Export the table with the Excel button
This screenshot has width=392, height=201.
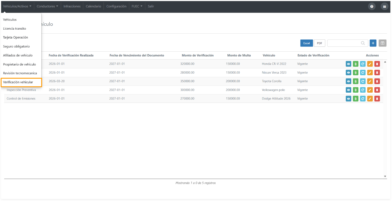306,43
